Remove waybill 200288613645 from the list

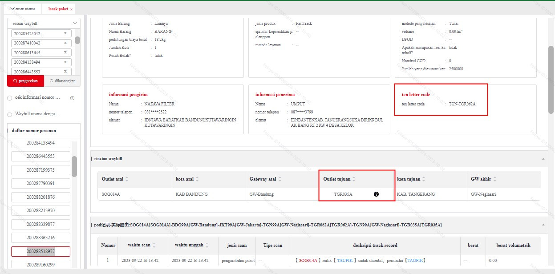pos(65,52)
